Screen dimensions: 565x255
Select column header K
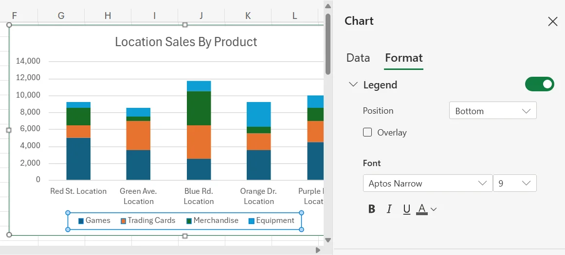point(248,15)
